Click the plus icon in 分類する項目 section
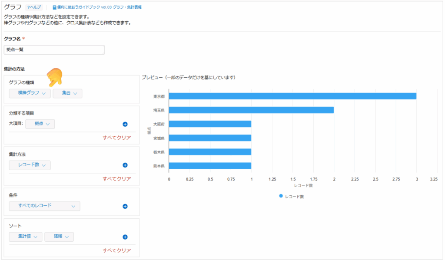This screenshot has height=260, width=445. [125, 125]
